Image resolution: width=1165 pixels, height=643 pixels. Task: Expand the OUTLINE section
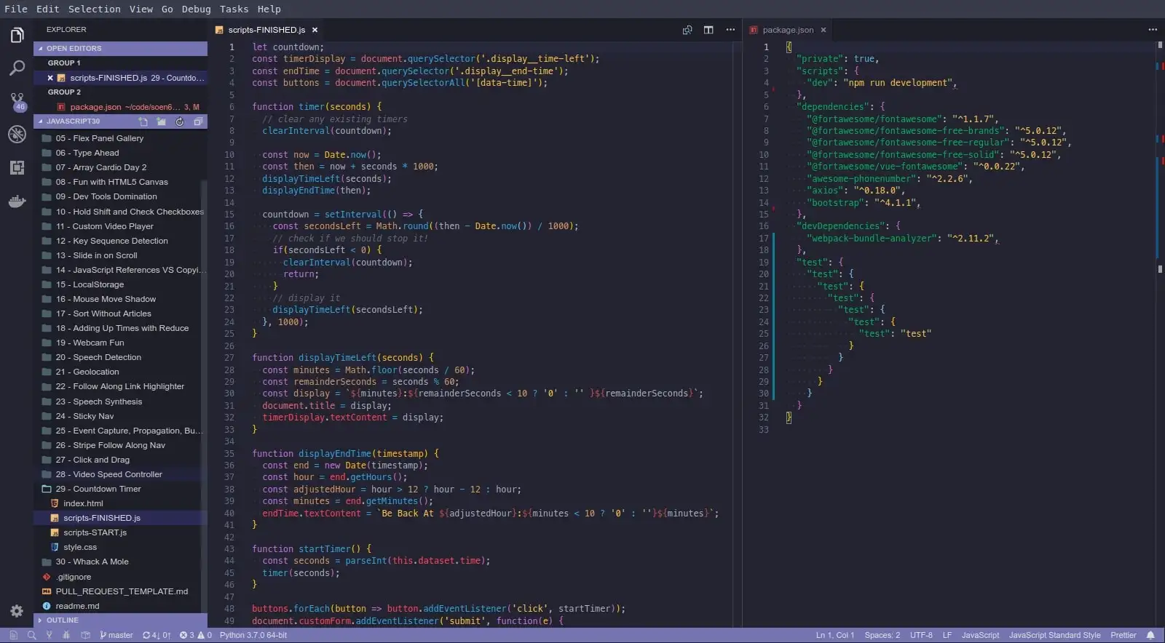pos(120,620)
